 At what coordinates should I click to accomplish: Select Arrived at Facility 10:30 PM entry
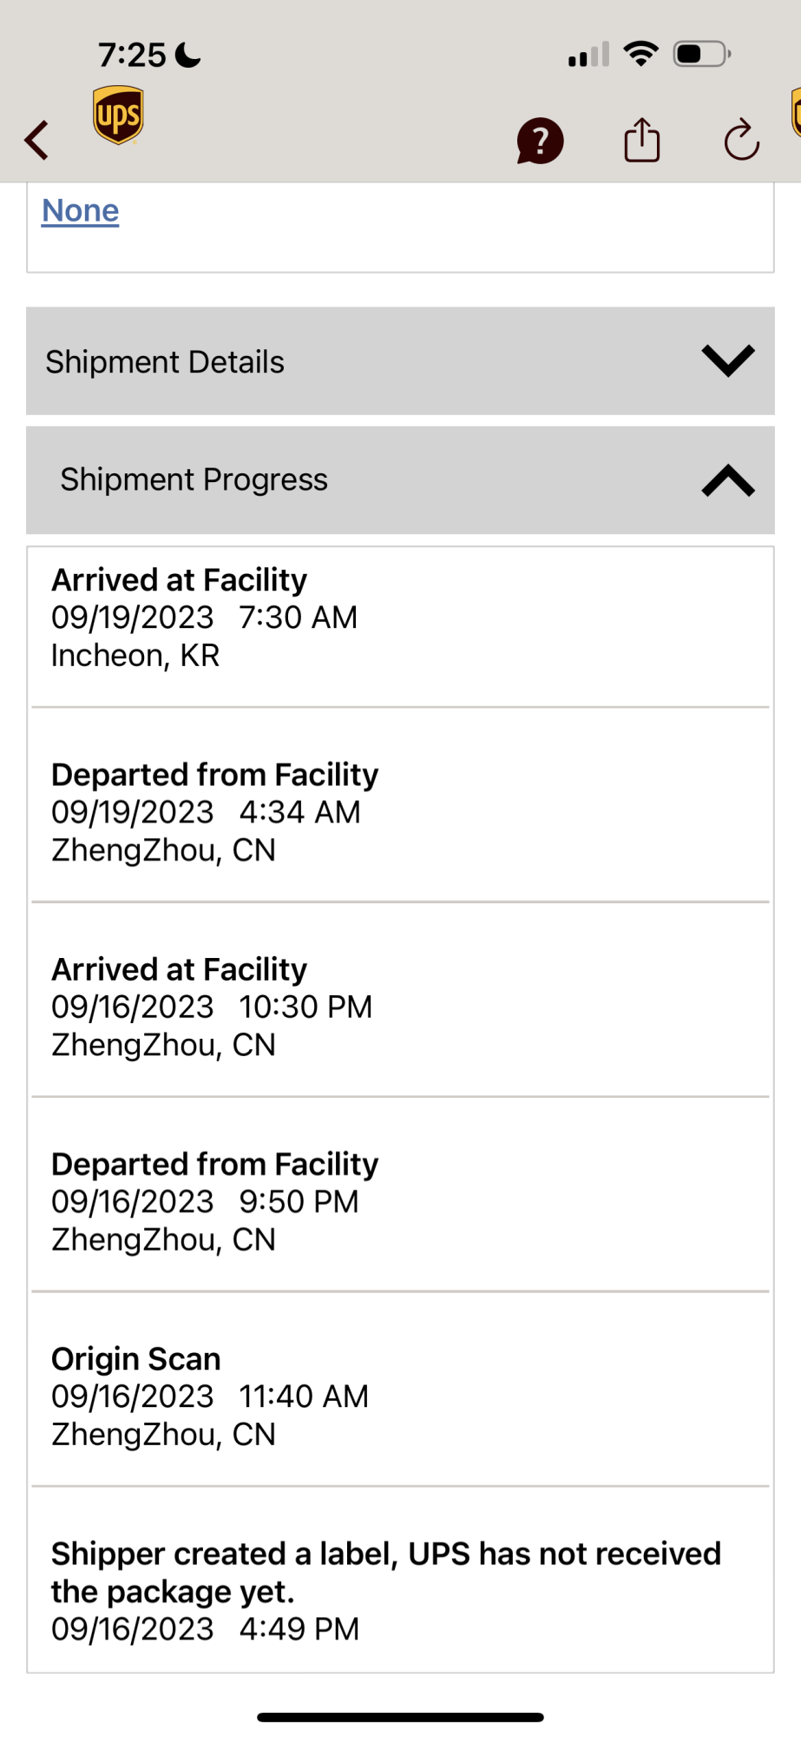pos(400,1007)
